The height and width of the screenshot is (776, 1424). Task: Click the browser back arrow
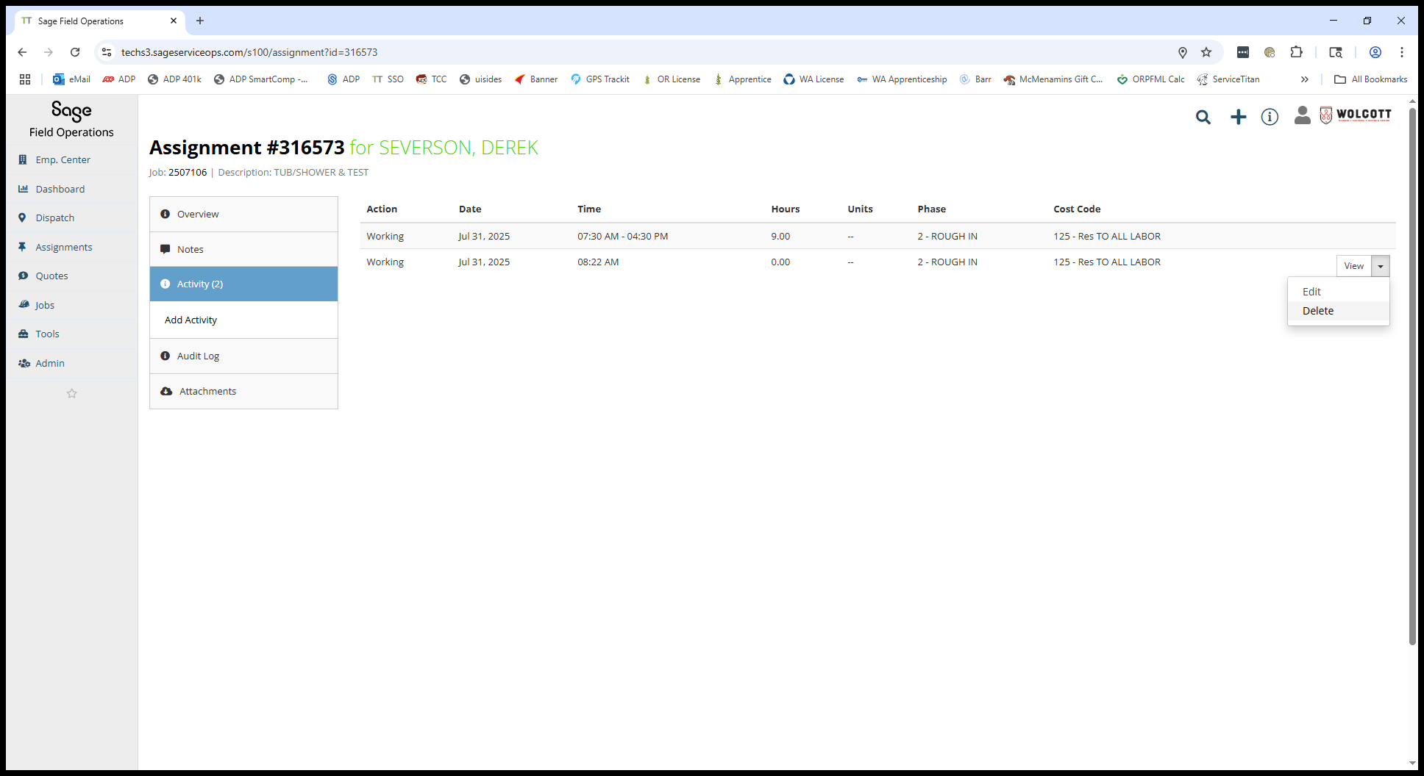tap(22, 52)
